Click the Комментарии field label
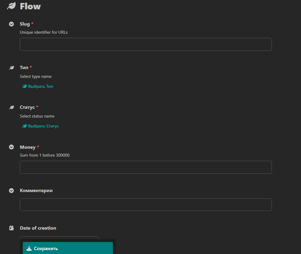 pos(36,191)
